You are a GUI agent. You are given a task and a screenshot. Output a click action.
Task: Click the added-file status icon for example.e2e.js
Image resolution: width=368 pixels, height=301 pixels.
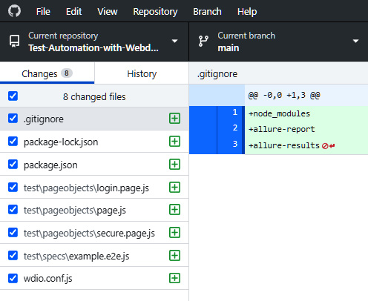click(174, 256)
